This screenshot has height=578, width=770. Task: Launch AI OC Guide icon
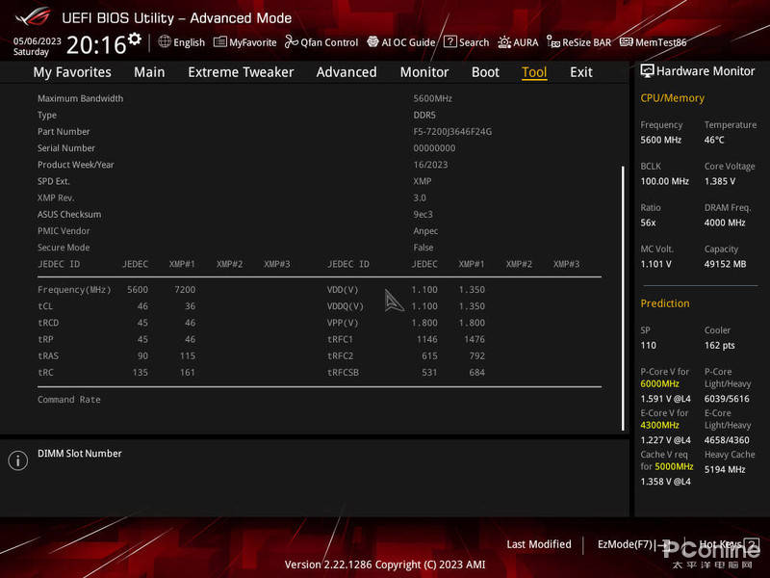(x=372, y=41)
